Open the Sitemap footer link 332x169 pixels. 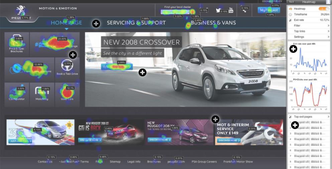[x=115, y=162]
